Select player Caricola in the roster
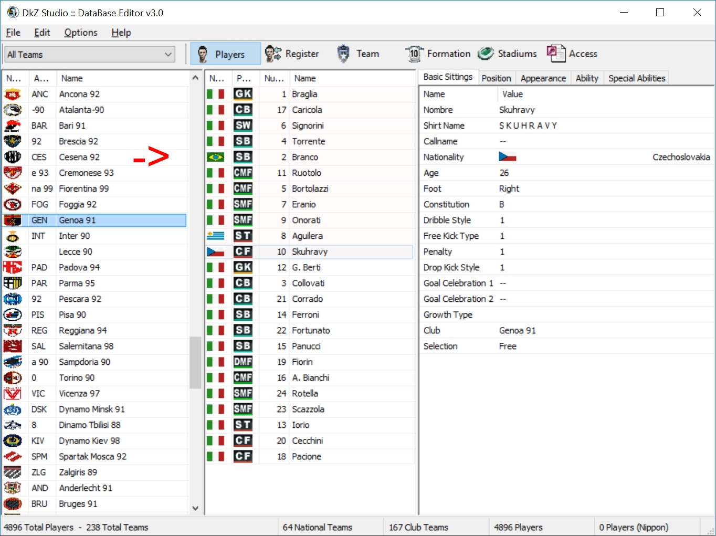This screenshot has height=536, width=716. [310, 110]
